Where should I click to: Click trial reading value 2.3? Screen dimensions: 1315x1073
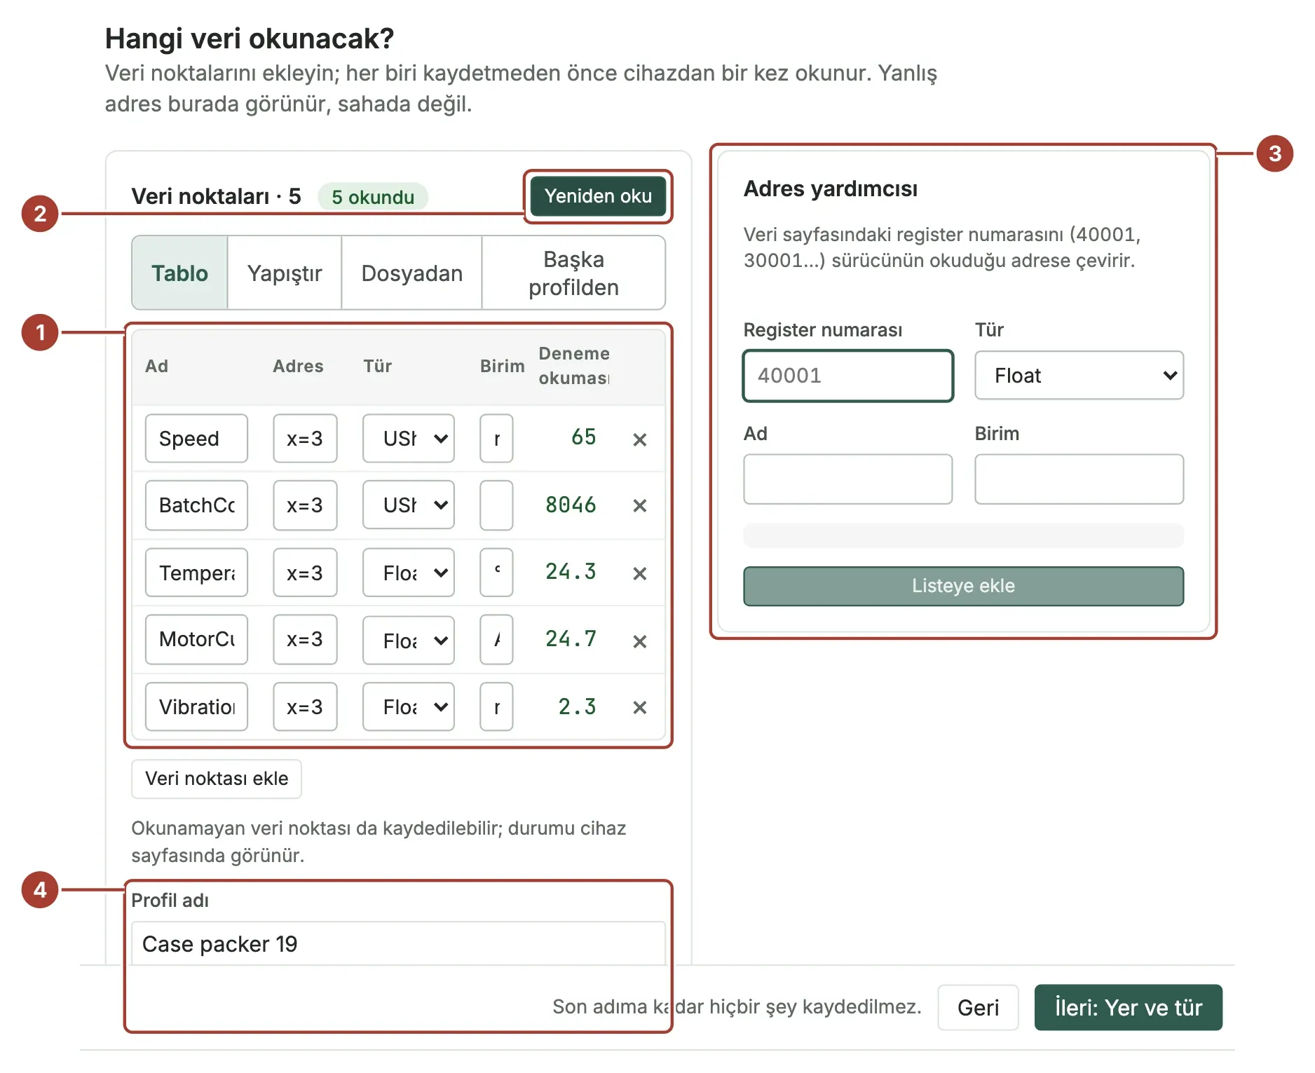click(x=577, y=706)
